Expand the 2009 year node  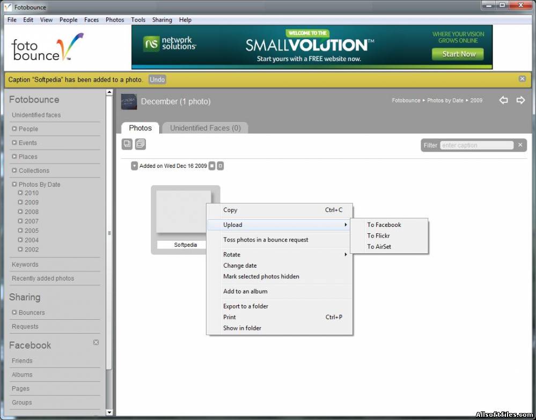click(x=20, y=202)
